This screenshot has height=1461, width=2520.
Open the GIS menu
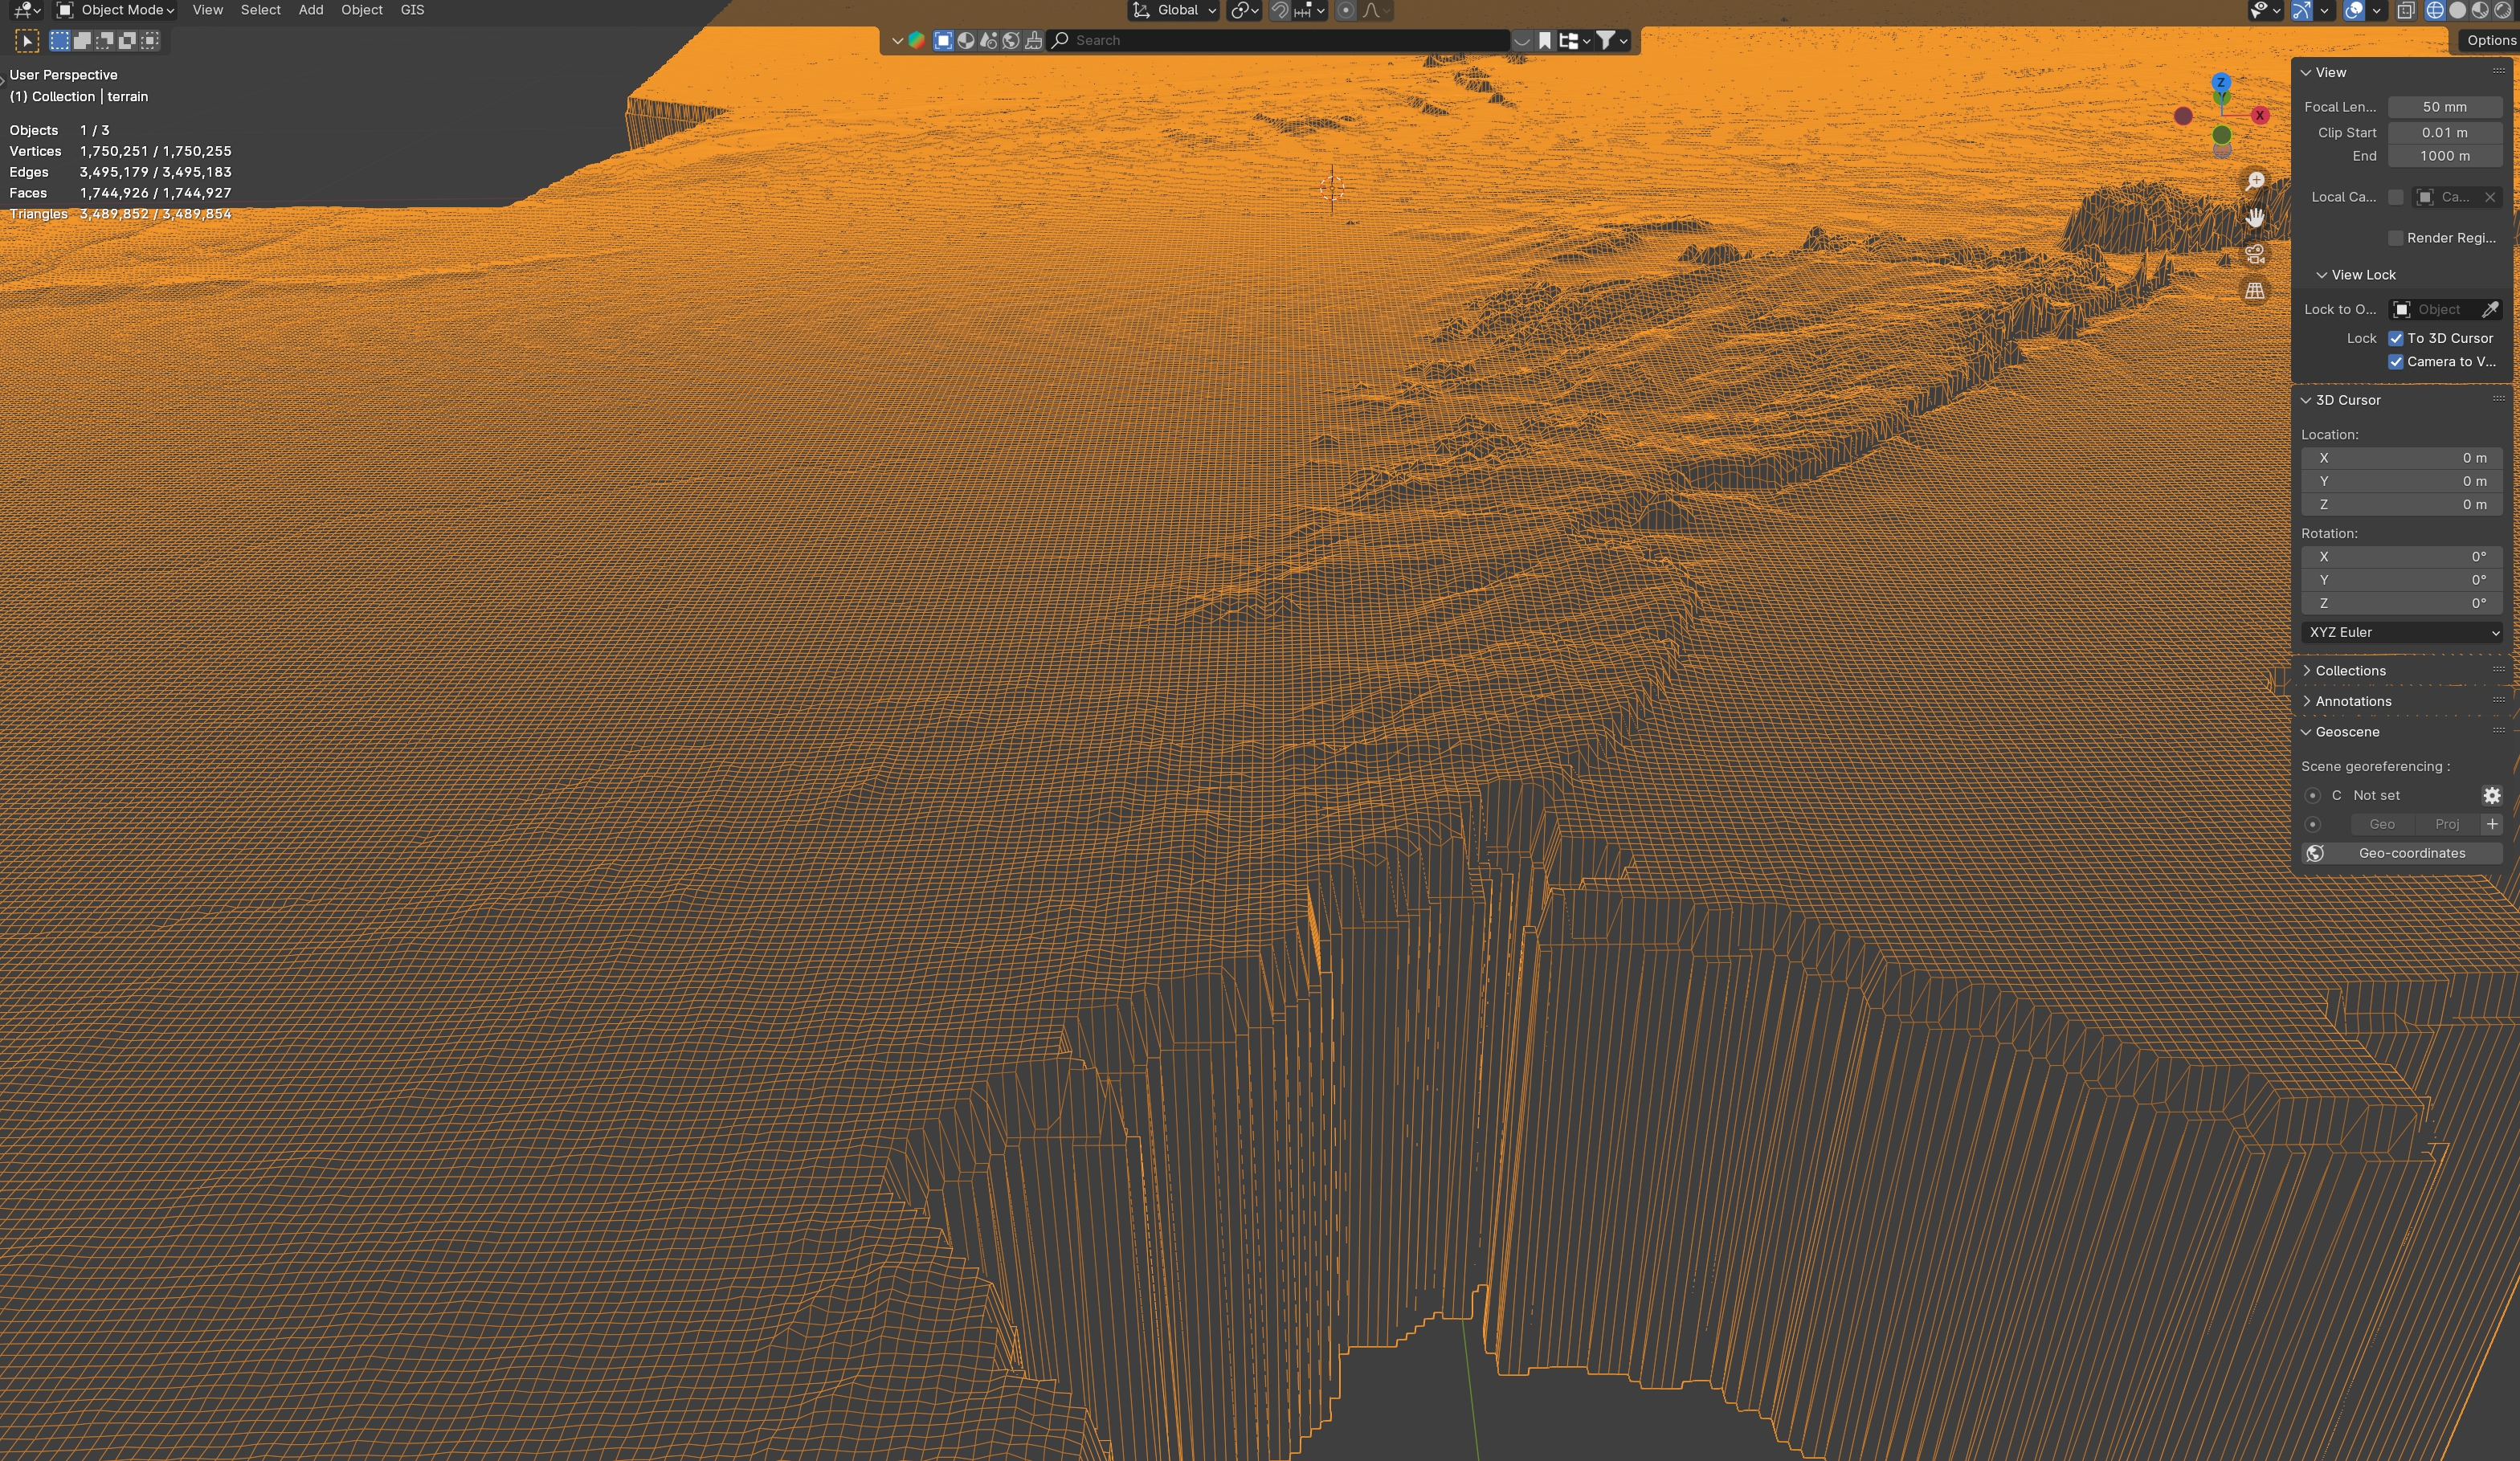(412, 10)
